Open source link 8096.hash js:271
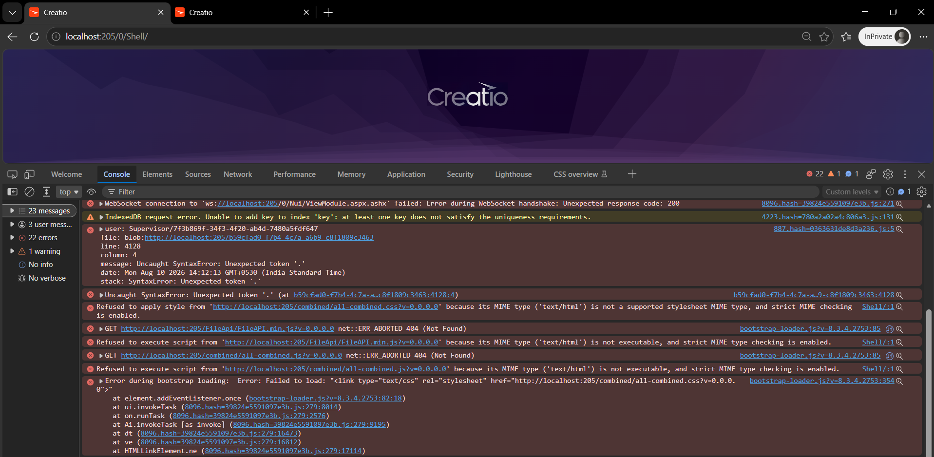Viewport: 934px width, 457px height. coord(828,204)
